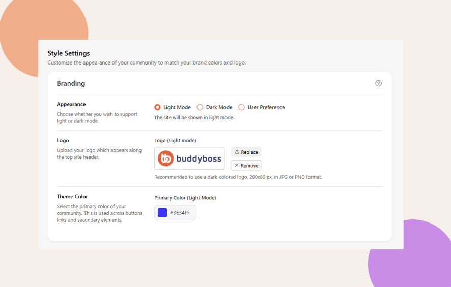
Task: Click the 'Style Settings' heading
Action: pos(68,53)
